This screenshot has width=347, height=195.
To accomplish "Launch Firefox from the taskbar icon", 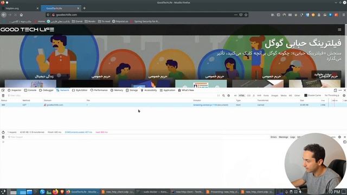I will point(55,192).
